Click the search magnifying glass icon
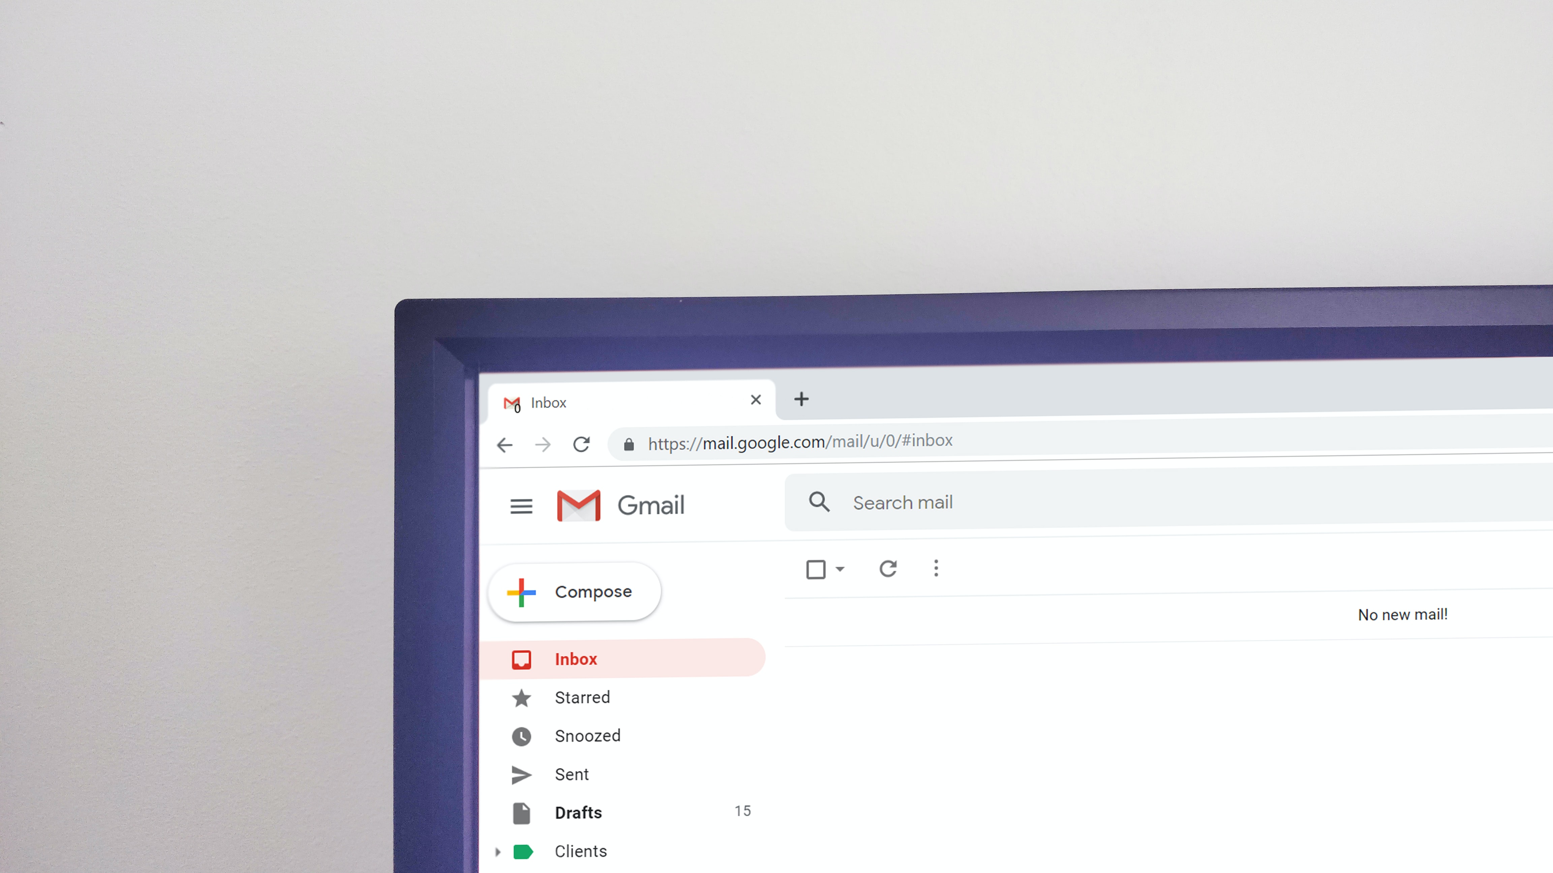 [818, 502]
